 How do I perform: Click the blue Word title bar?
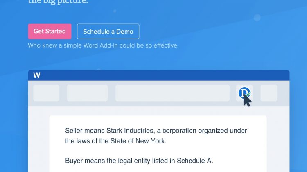click(x=164, y=75)
